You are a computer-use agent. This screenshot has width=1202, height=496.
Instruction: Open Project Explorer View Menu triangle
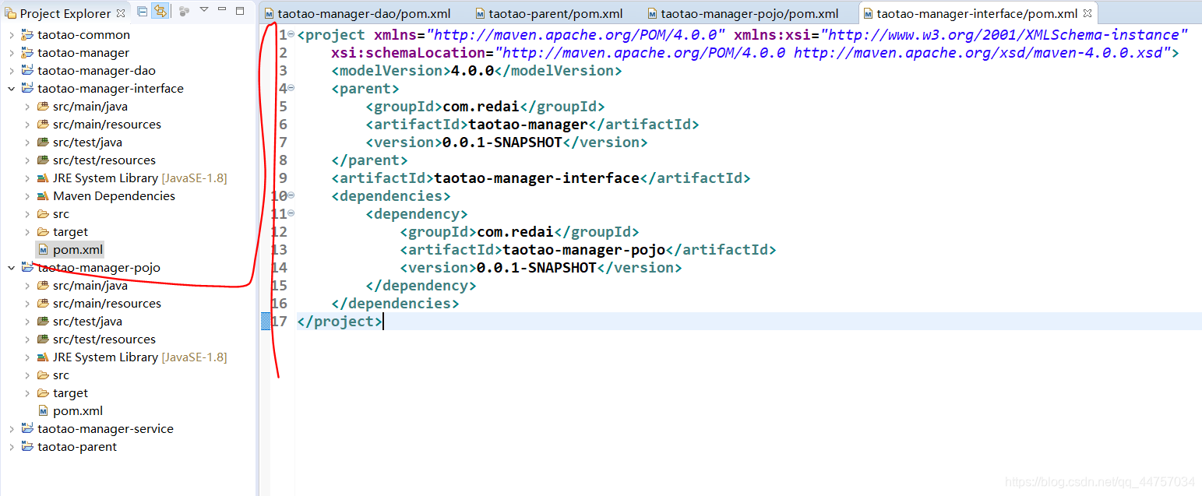[204, 10]
